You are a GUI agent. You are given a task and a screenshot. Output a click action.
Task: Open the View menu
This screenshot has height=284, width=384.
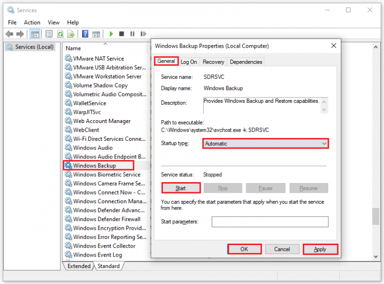(x=54, y=23)
